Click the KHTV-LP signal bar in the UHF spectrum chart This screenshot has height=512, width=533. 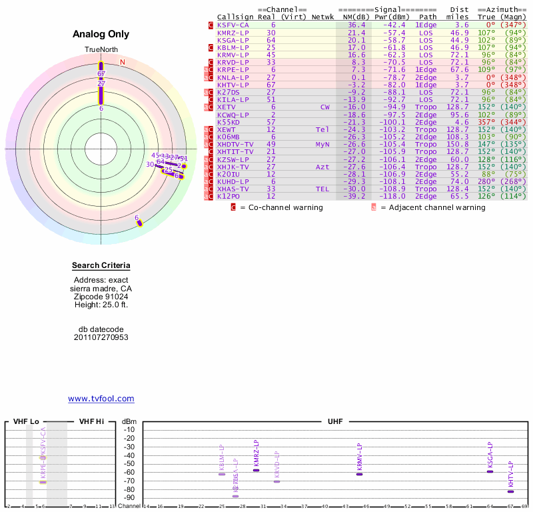[510, 491]
